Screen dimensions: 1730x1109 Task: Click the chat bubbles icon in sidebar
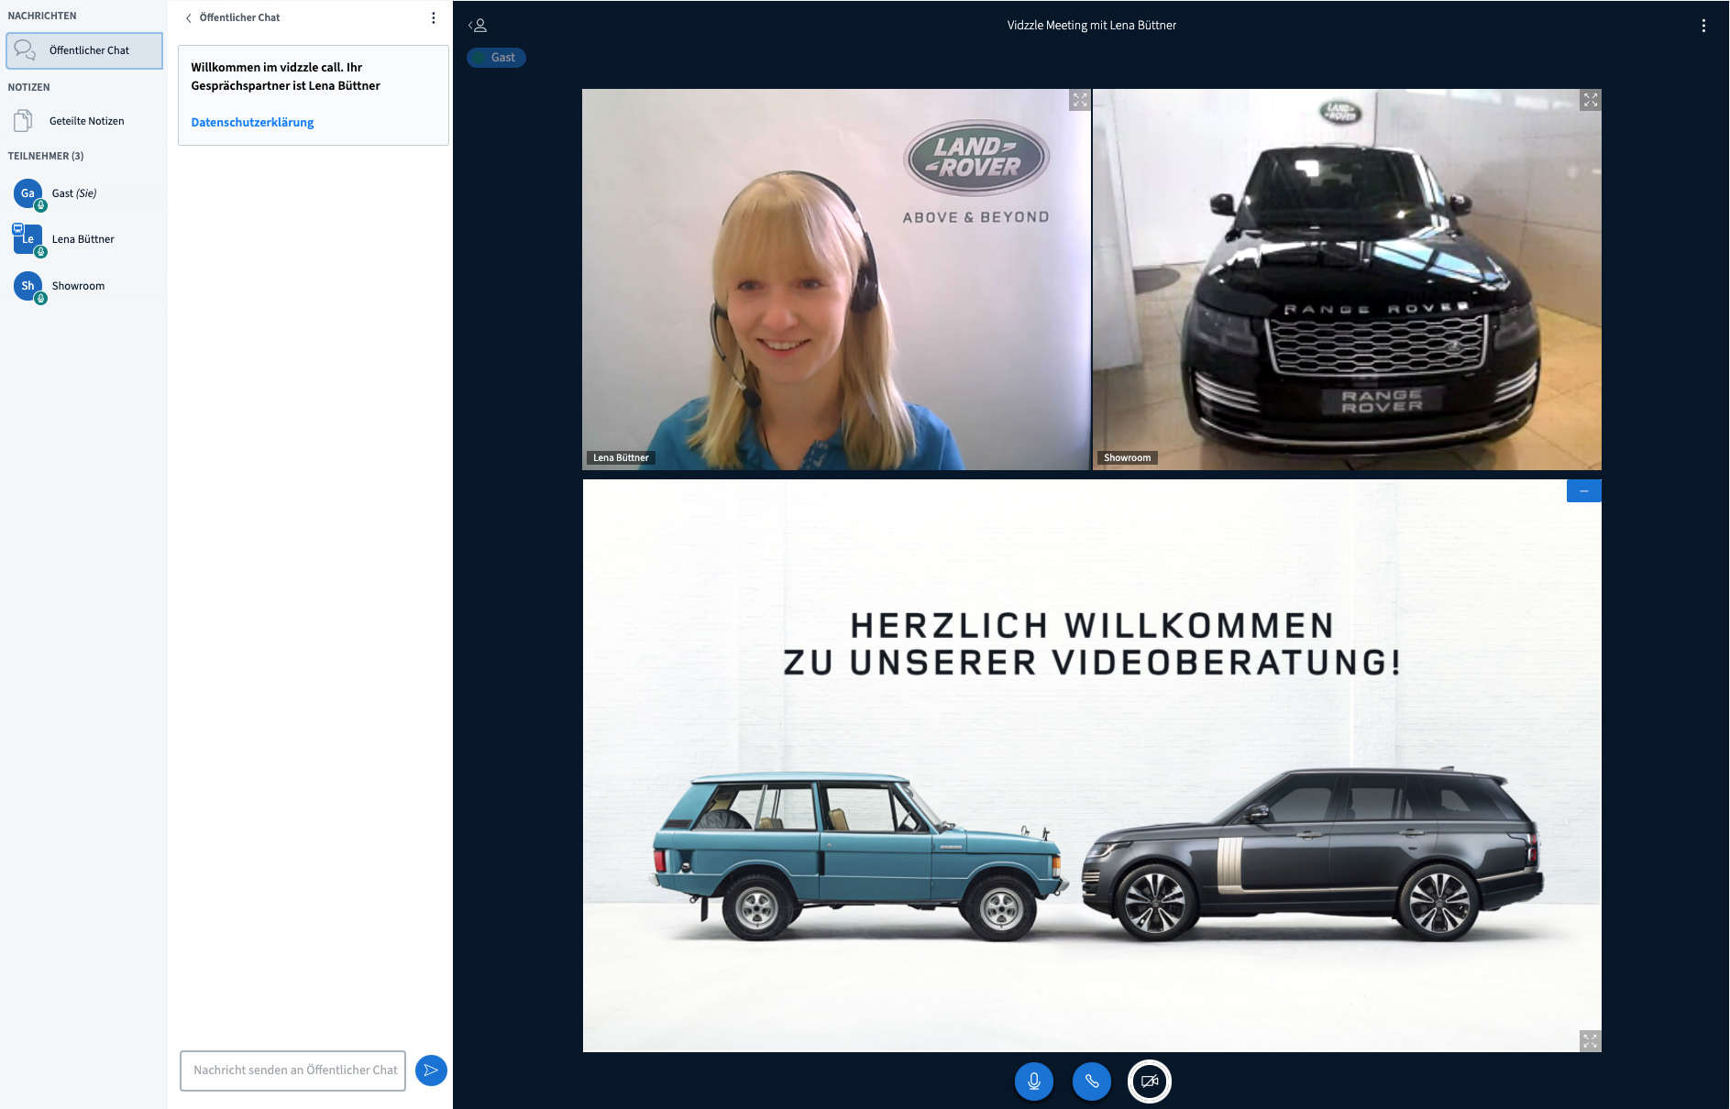click(x=25, y=49)
